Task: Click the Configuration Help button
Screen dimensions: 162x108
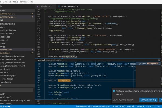Action: (148, 100)
